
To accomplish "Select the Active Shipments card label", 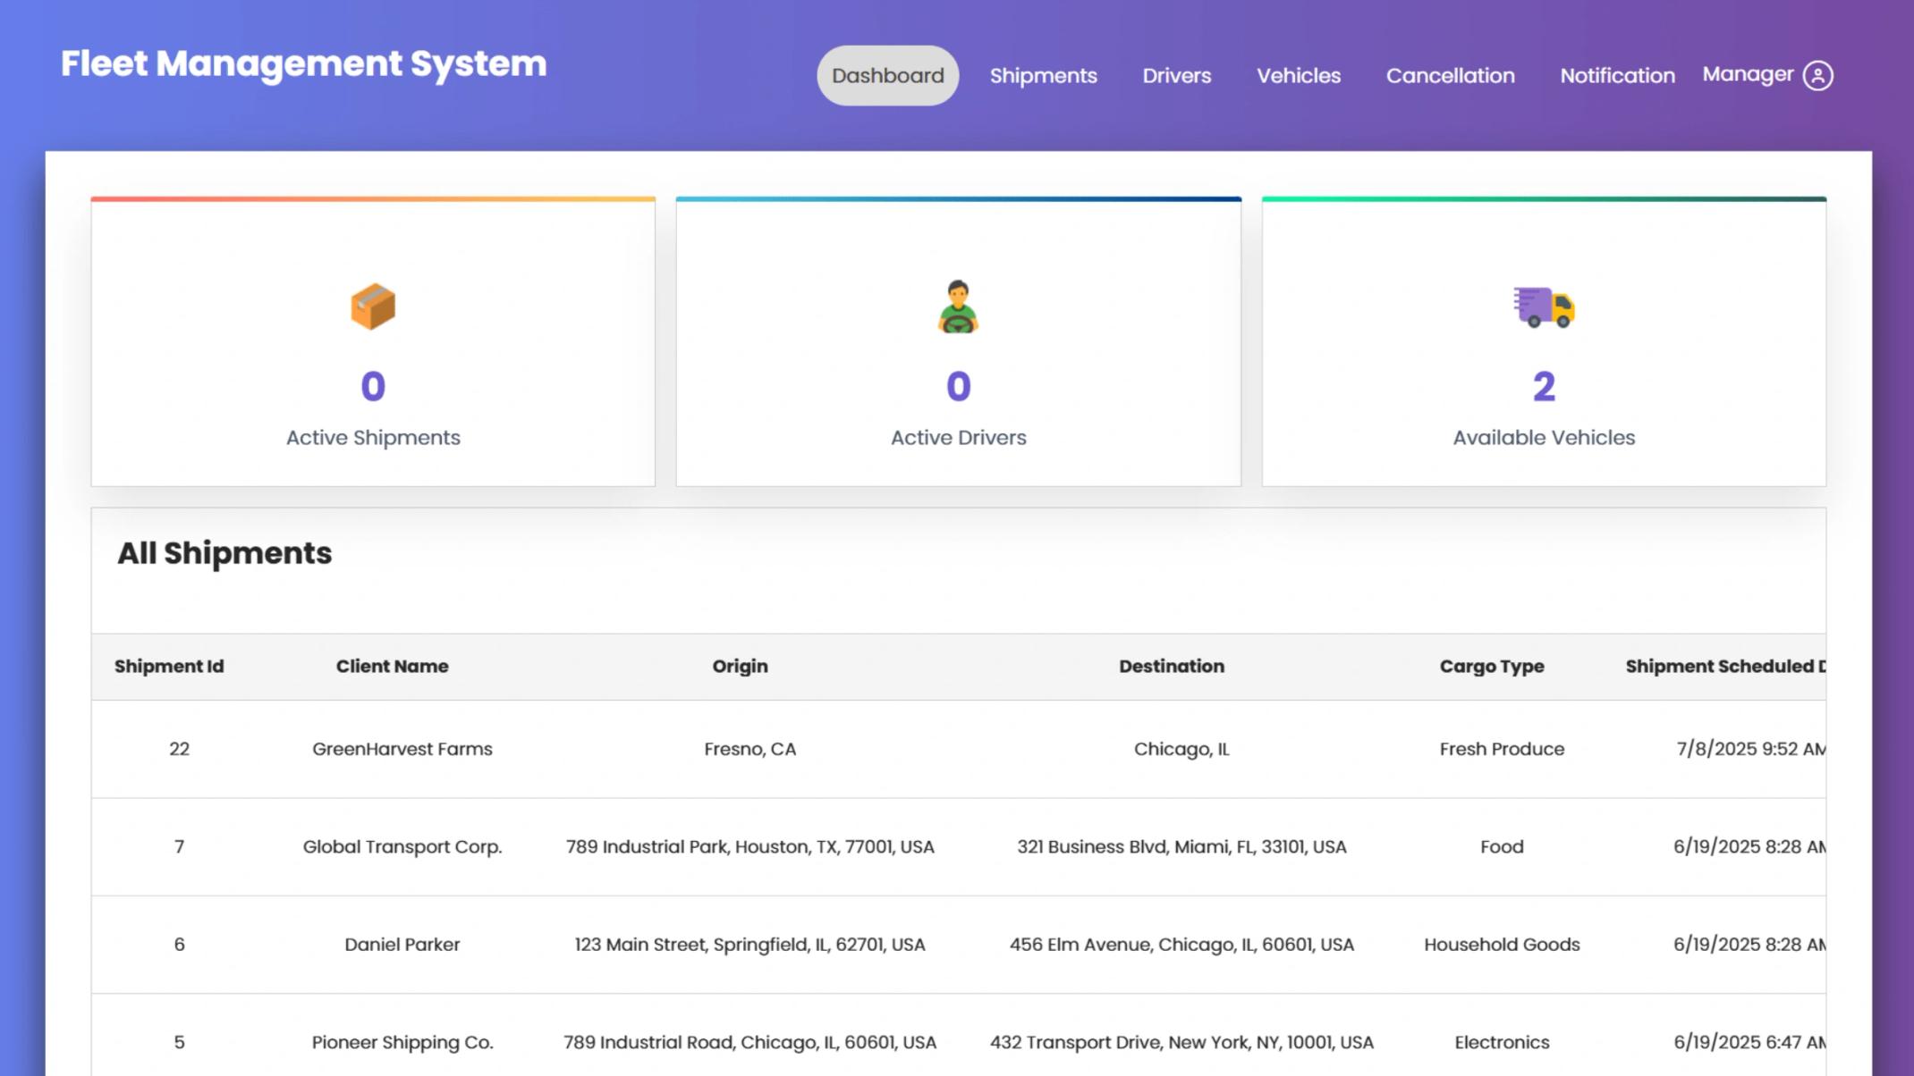I will tap(373, 437).
